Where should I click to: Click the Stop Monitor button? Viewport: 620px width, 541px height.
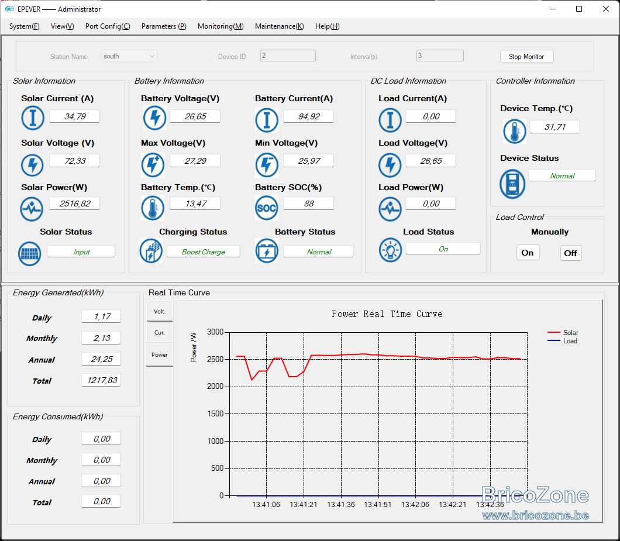pos(526,57)
